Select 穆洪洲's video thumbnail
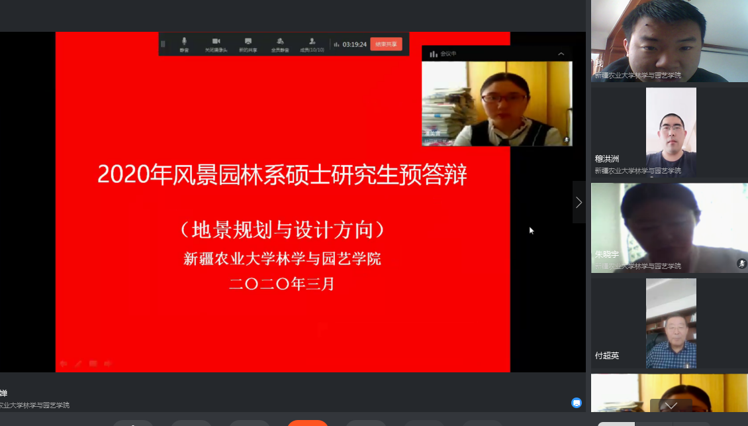The width and height of the screenshot is (748, 426). click(669, 131)
